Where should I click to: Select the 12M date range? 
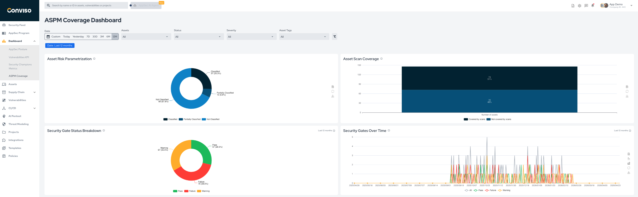pos(115,37)
